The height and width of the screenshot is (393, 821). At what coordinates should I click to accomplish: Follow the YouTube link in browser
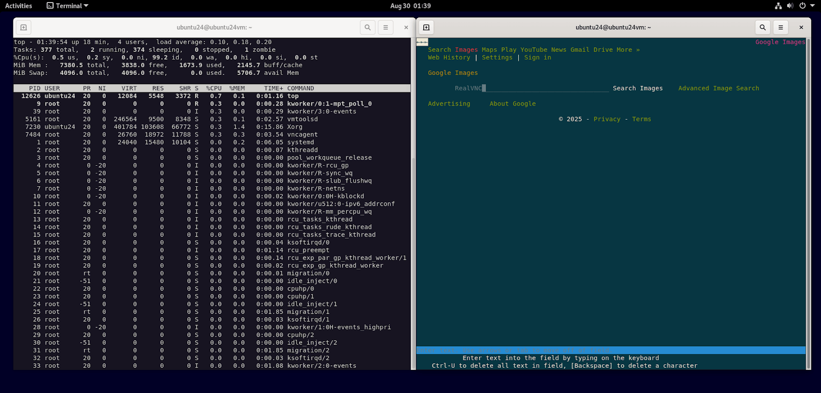pos(534,50)
